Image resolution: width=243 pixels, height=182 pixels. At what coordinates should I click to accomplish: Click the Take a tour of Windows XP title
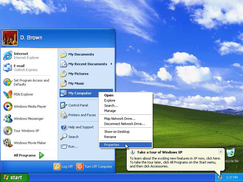tap(160, 152)
